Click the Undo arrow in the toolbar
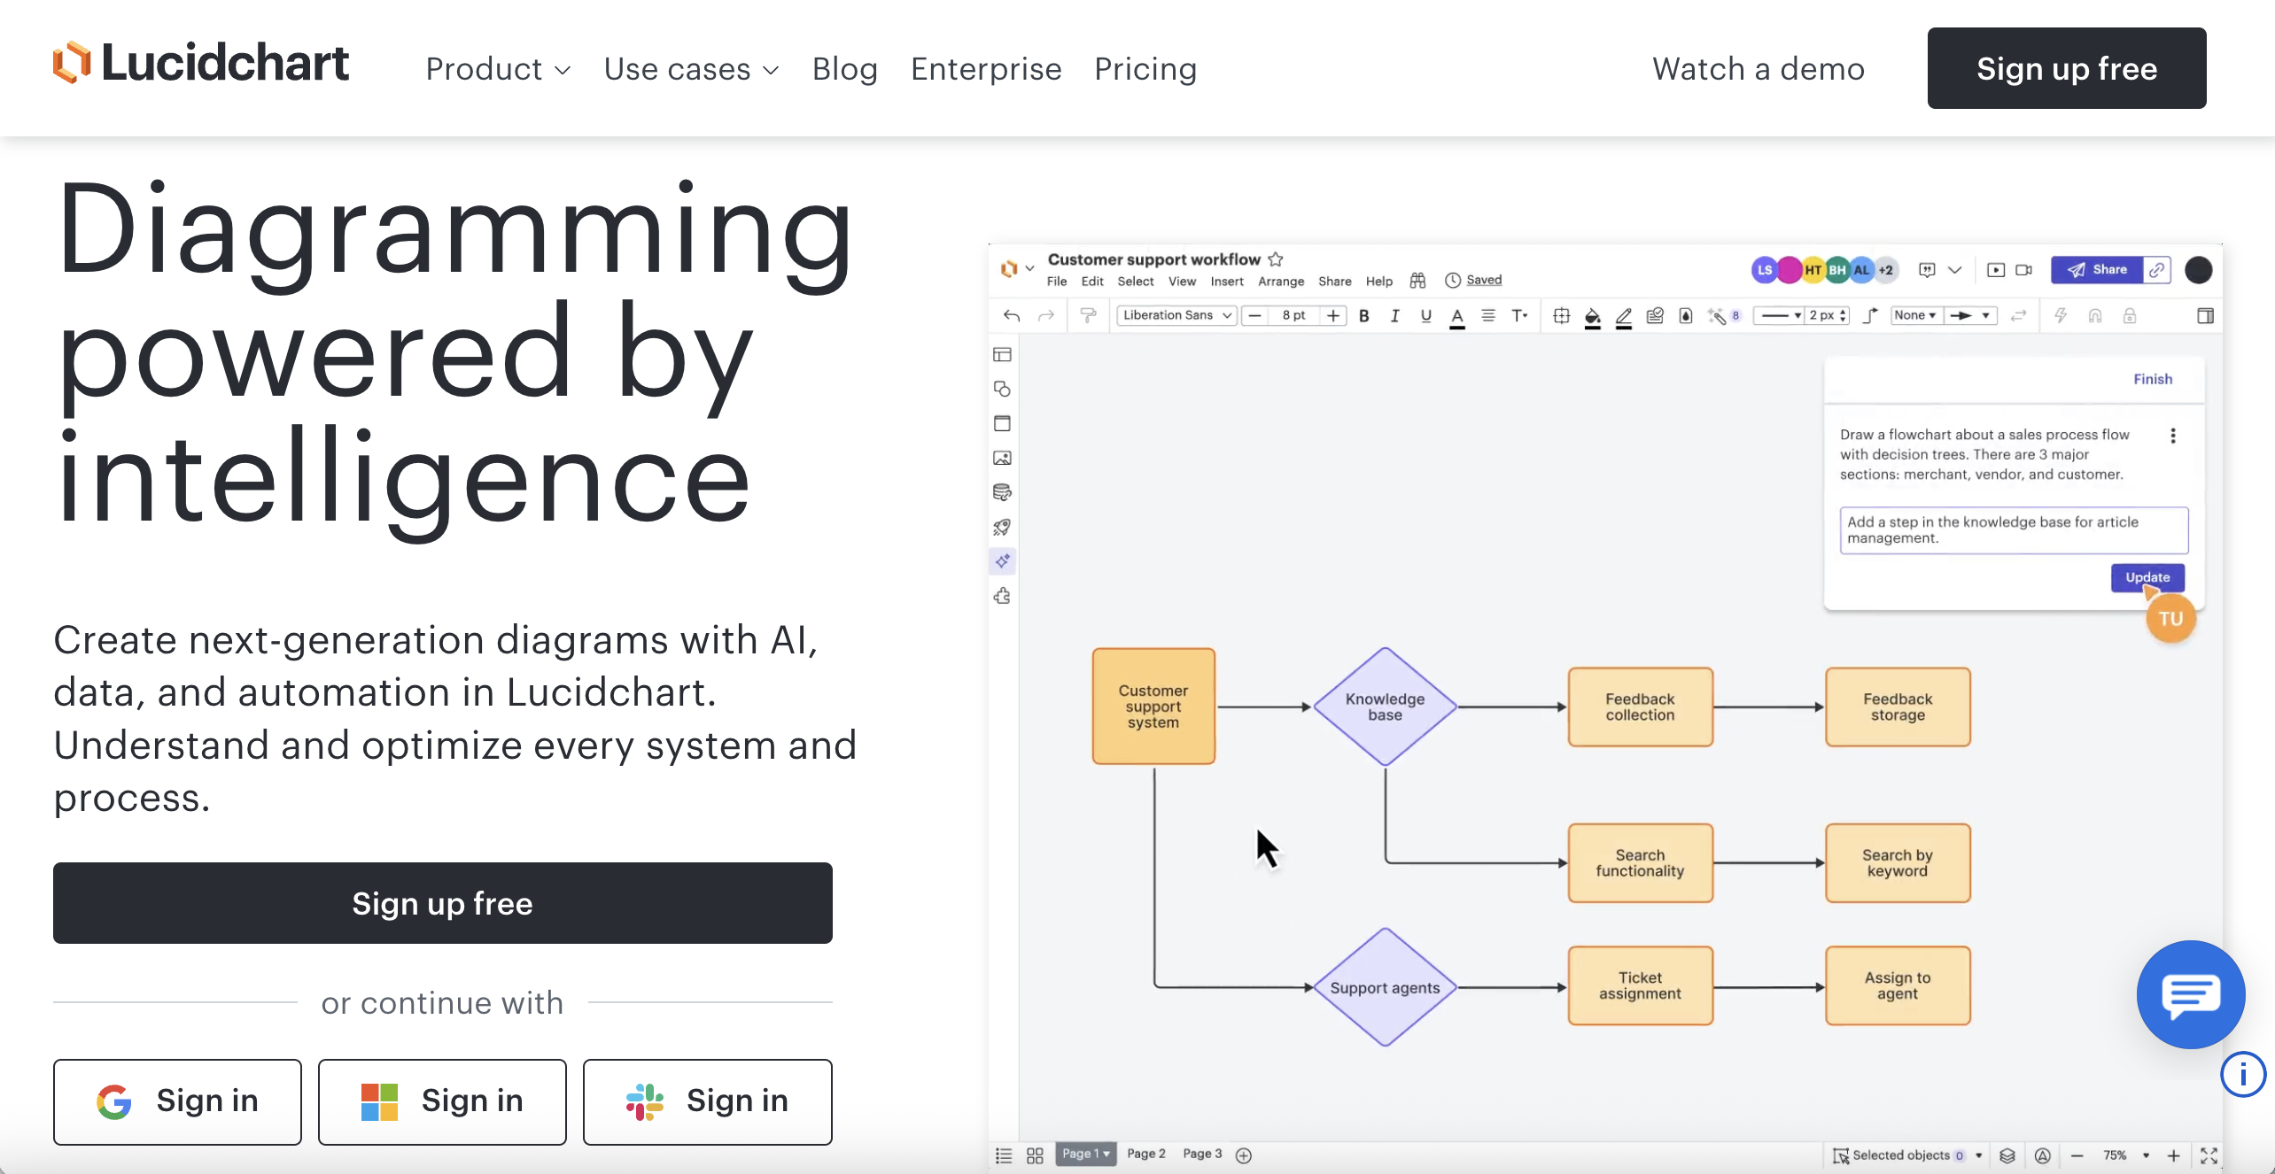Image resolution: width=2275 pixels, height=1174 pixels. click(x=1012, y=316)
